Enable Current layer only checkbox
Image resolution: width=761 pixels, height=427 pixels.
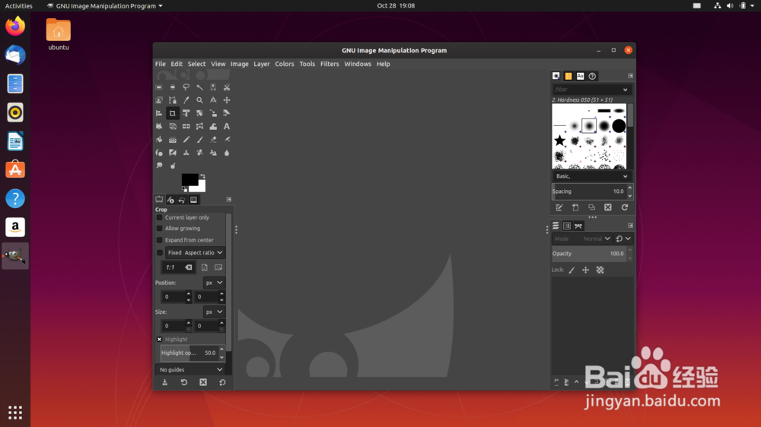tap(159, 217)
